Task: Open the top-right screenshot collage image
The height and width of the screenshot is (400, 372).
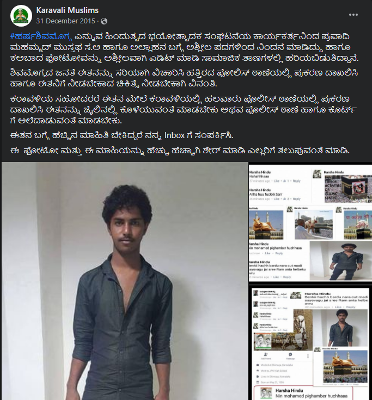Action: tap(310, 223)
